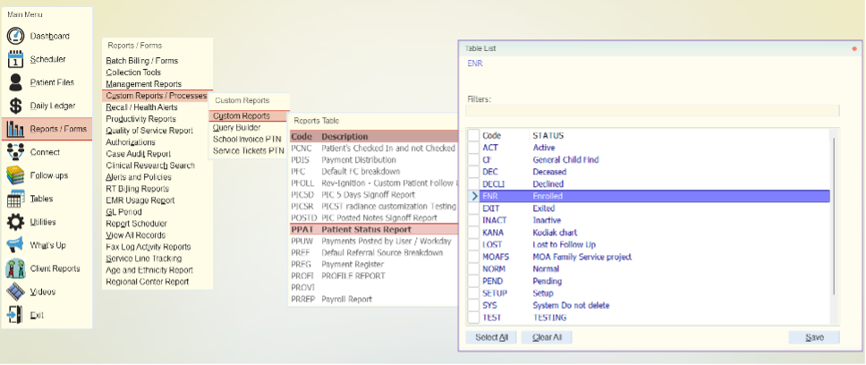Save the Table List selection
Viewport: 866px width, 365px height.
813,337
